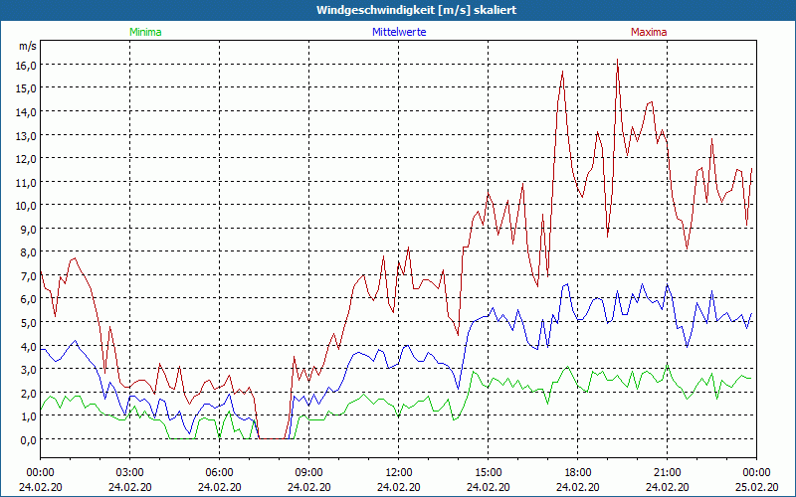796x497 pixels.
Task: Click the '13,0' y-axis value
Action: coord(27,135)
